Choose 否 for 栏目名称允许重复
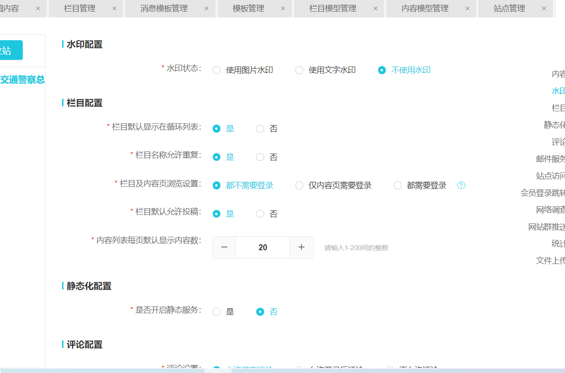The width and height of the screenshot is (565, 373). click(x=260, y=157)
